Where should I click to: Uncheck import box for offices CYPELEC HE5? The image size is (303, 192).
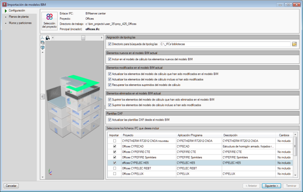114,163
